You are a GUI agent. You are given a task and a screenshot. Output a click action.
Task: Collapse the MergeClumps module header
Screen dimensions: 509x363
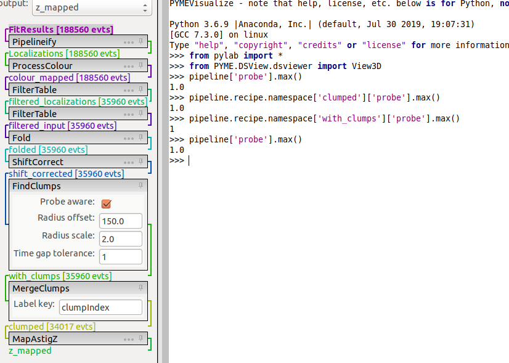tap(78, 288)
